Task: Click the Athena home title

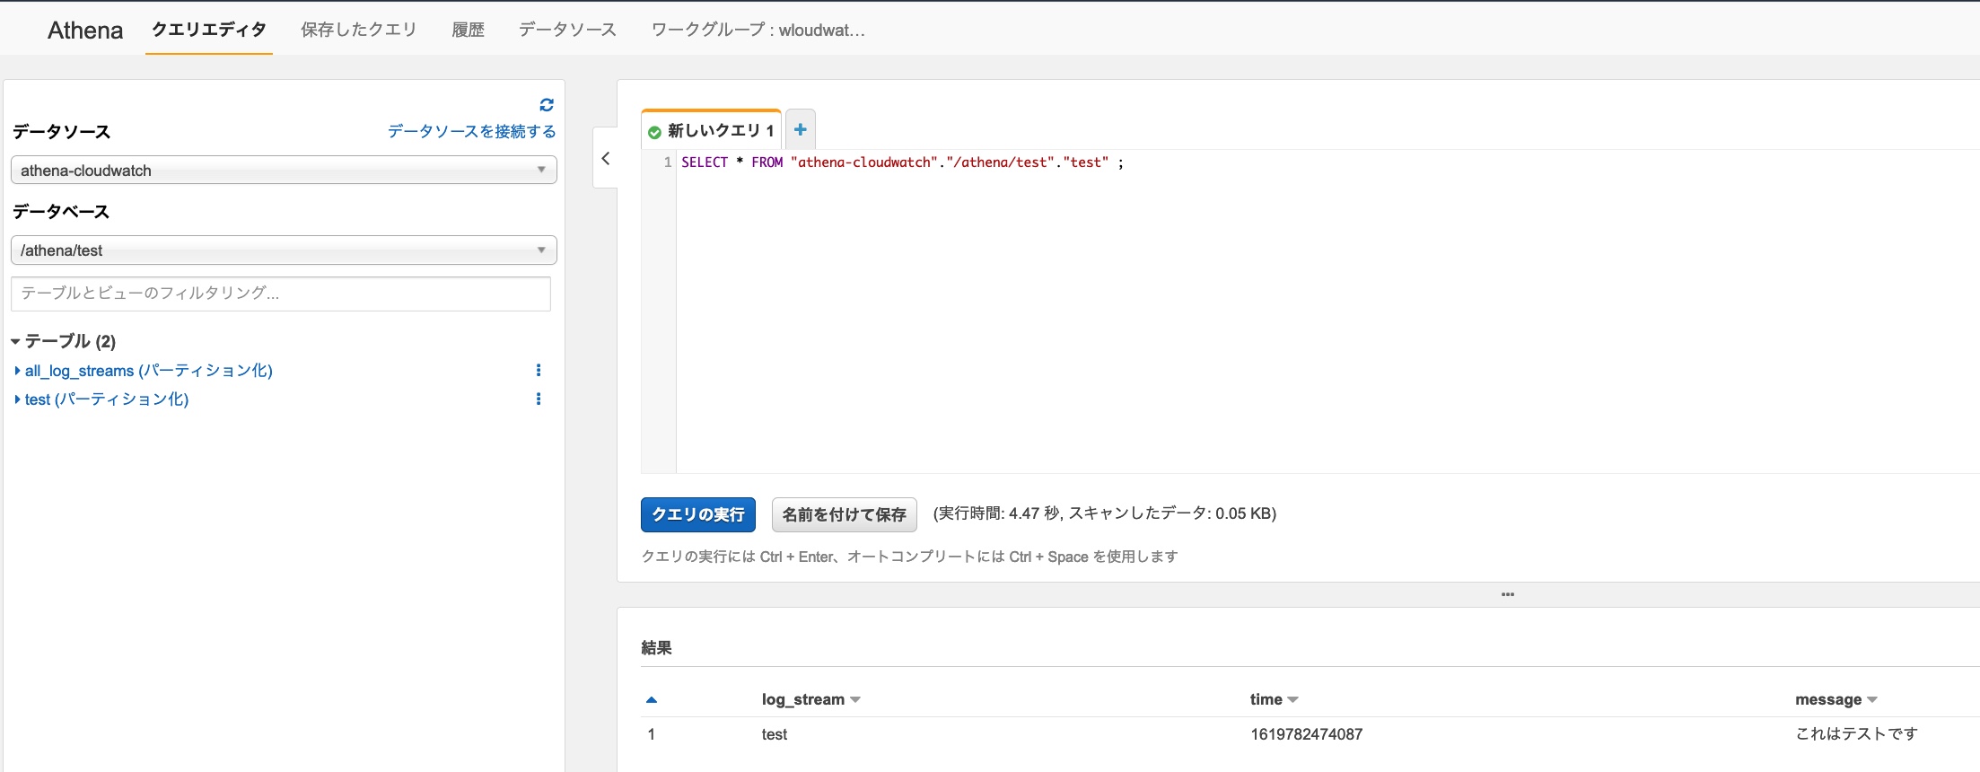Action: (x=85, y=30)
